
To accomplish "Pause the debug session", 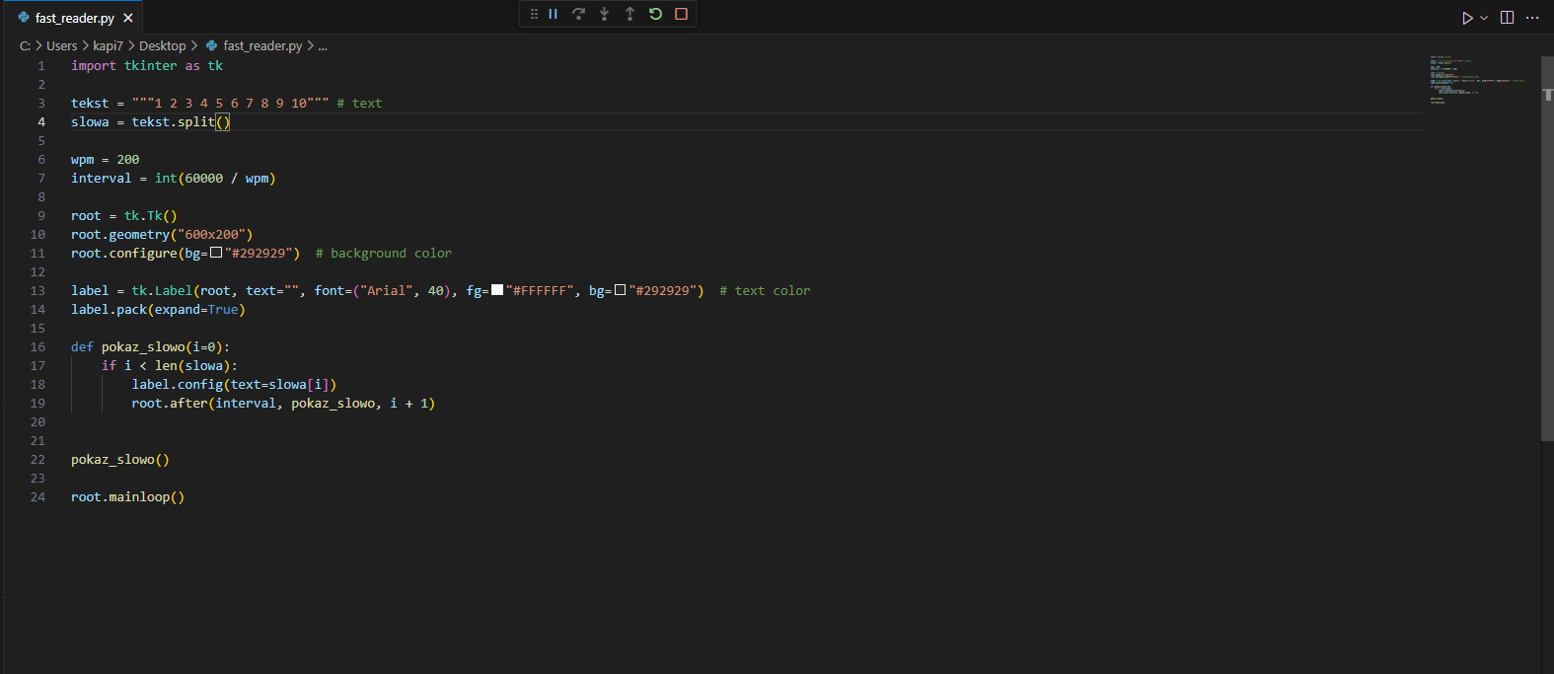I will pos(554,14).
